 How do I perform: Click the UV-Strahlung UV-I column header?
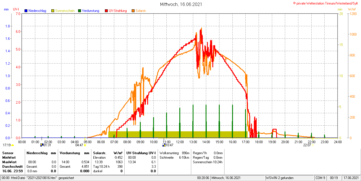pyautogui.click(x=141, y=153)
